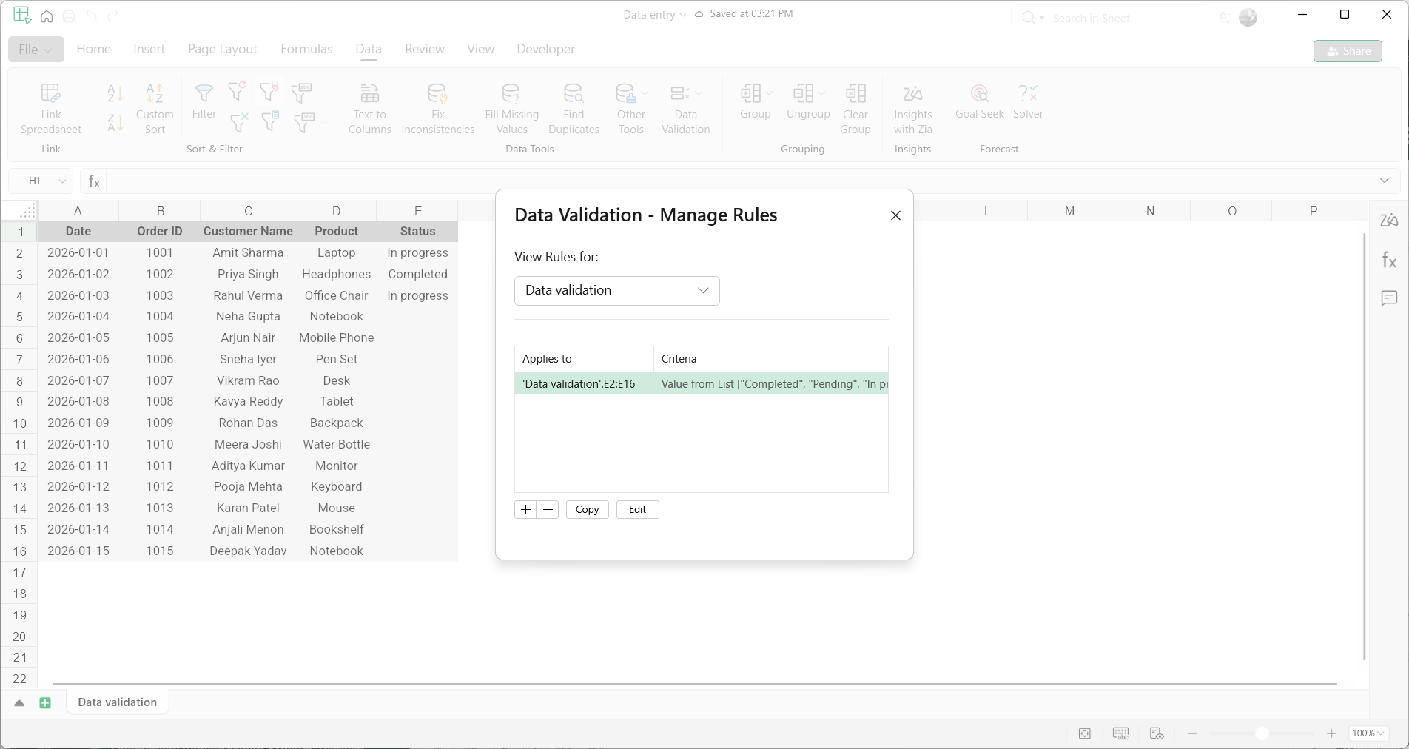Open the comments sidebar icon
Viewport: 1409px width, 749px height.
1389,298
